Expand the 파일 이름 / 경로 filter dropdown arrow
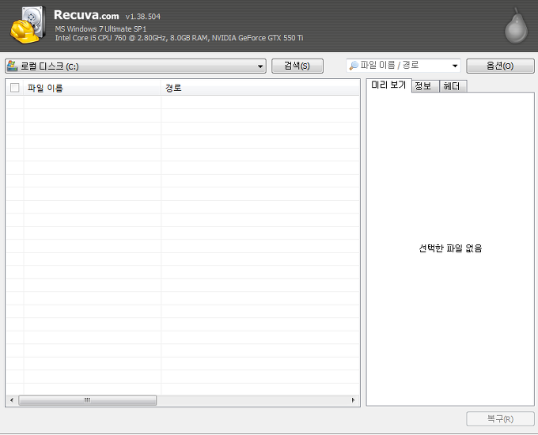Viewport: 538px width, 435px height. [x=455, y=66]
